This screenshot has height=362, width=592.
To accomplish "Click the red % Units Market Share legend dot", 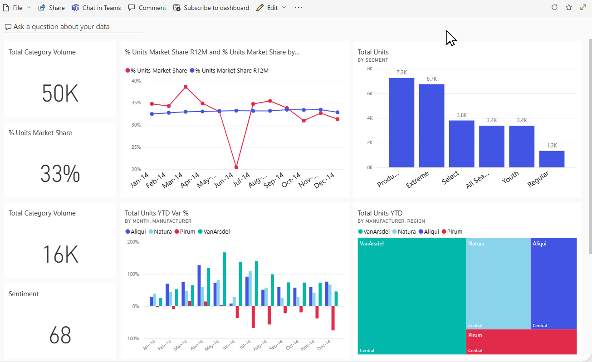I will 127,70.
